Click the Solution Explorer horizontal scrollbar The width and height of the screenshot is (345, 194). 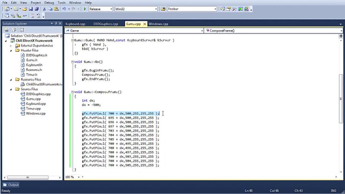coord(28,177)
